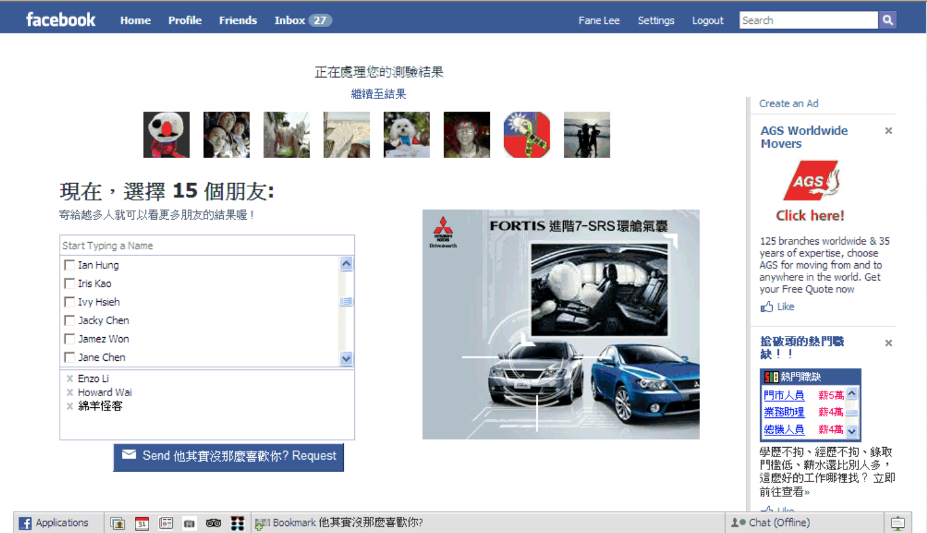Open Friends in top navigation

238,21
